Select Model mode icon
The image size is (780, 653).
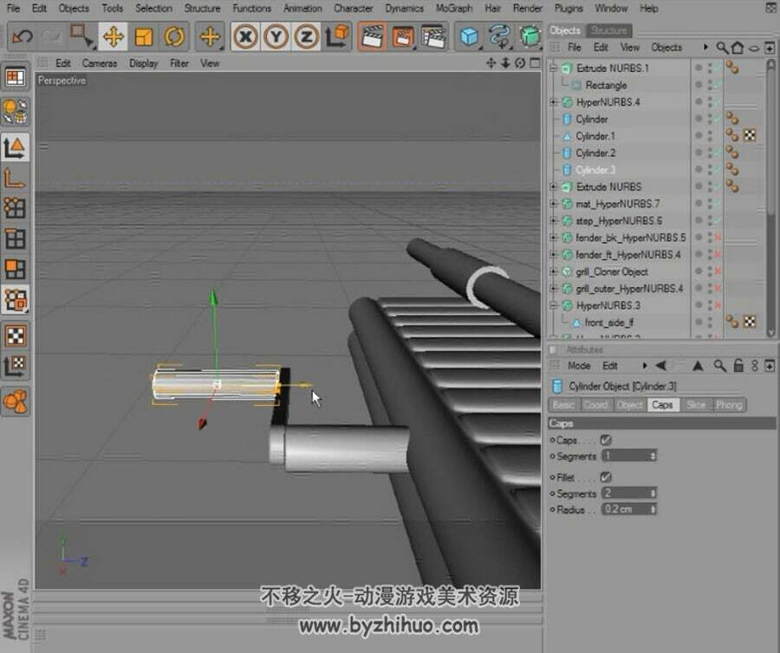pos(15,147)
